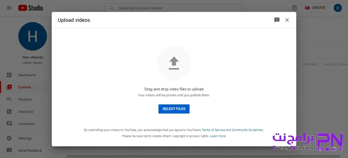Click the YouTube Studio logo
The image size is (348, 158).
tap(31, 8)
